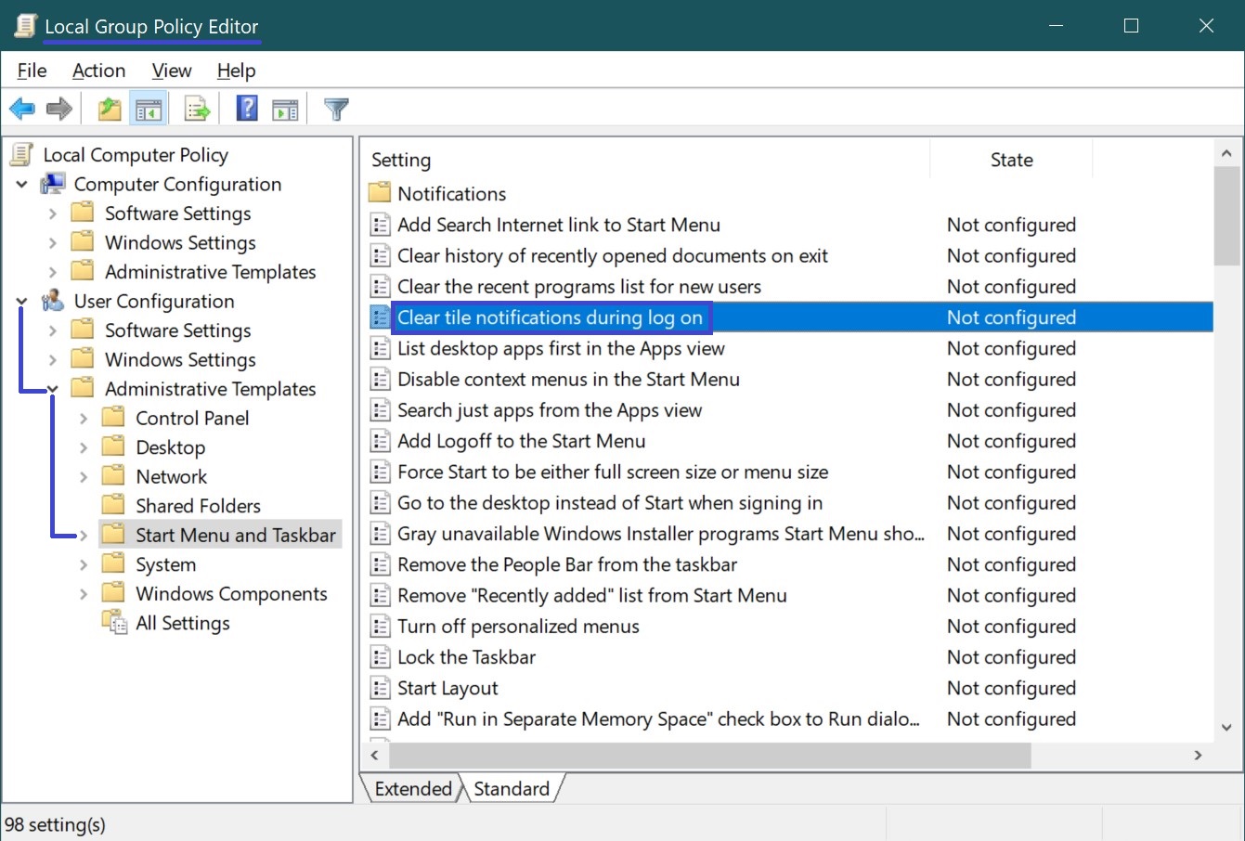The height and width of the screenshot is (841, 1245).
Task: Click the Computer Configuration node icon
Action: tap(53, 184)
